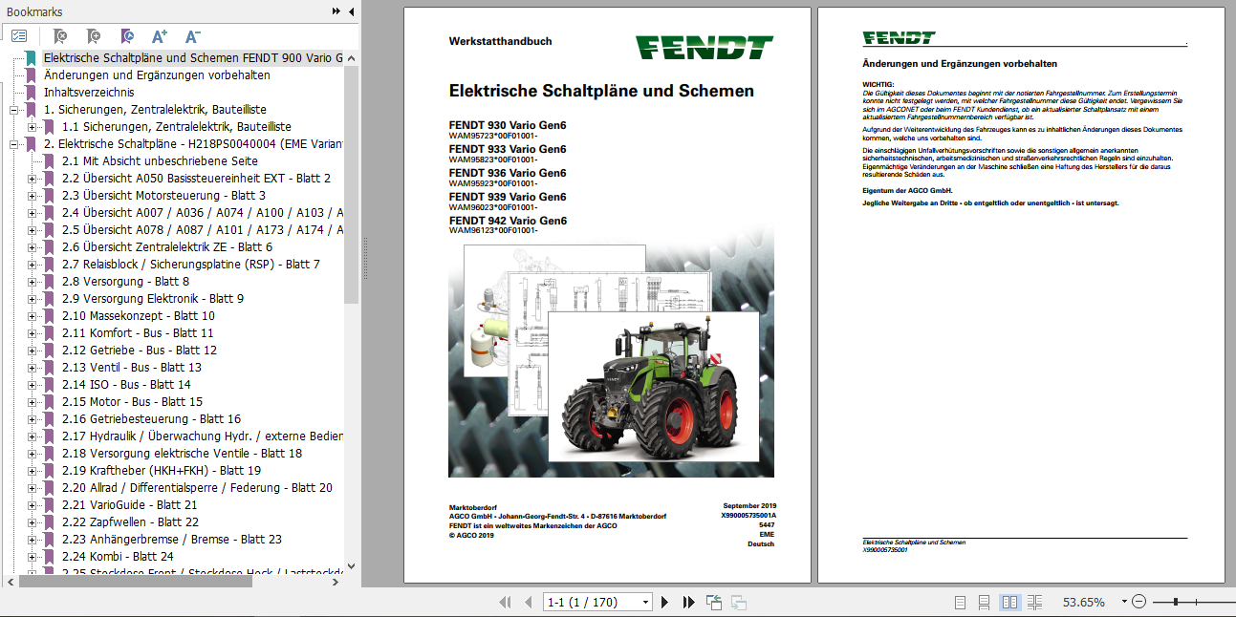
Task: Collapse section 1. Sicherungen, Zentralelektrik, Bauteilliste
Action: pyautogui.click(x=14, y=110)
